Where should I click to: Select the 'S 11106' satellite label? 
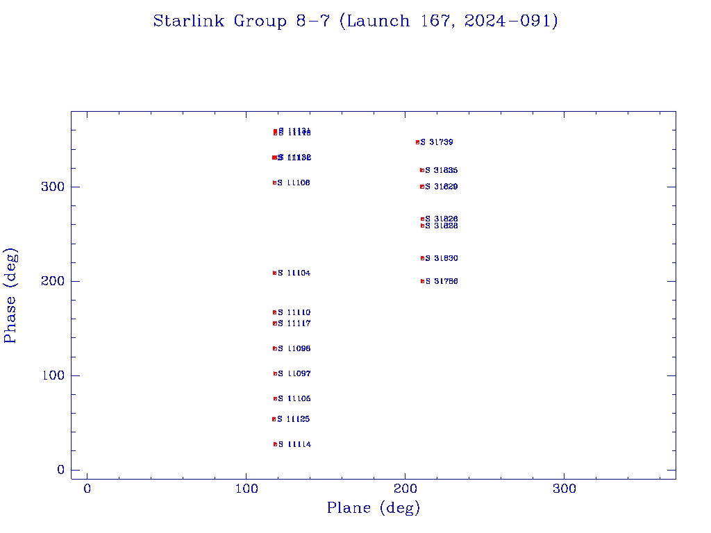click(294, 183)
